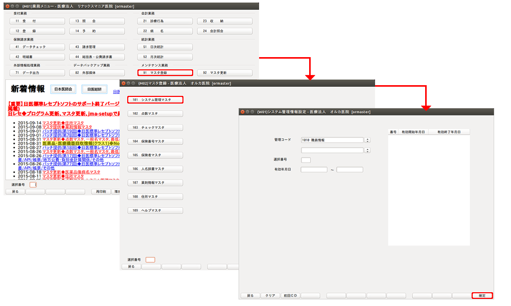Click the 番号 column header
511x306 pixels.
tap(393, 132)
